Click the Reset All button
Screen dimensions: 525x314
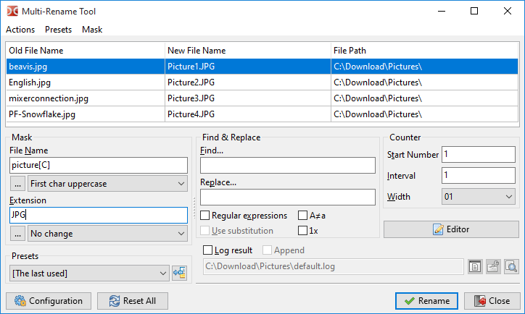click(x=133, y=301)
